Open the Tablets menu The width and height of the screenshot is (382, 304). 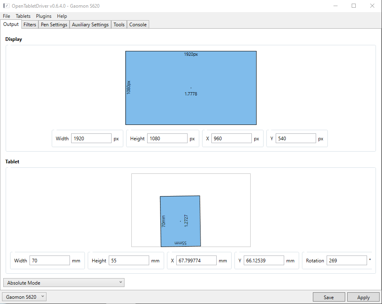pyautogui.click(x=23, y=16)
